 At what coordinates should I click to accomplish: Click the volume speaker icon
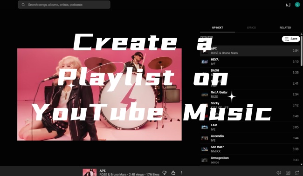pyautogui.click(x=279, y=173)
